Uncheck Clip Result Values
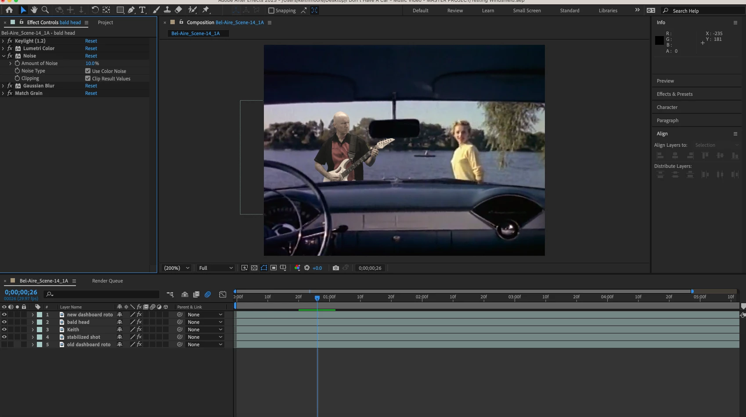 pyautogui.click(x=88, y=78)
